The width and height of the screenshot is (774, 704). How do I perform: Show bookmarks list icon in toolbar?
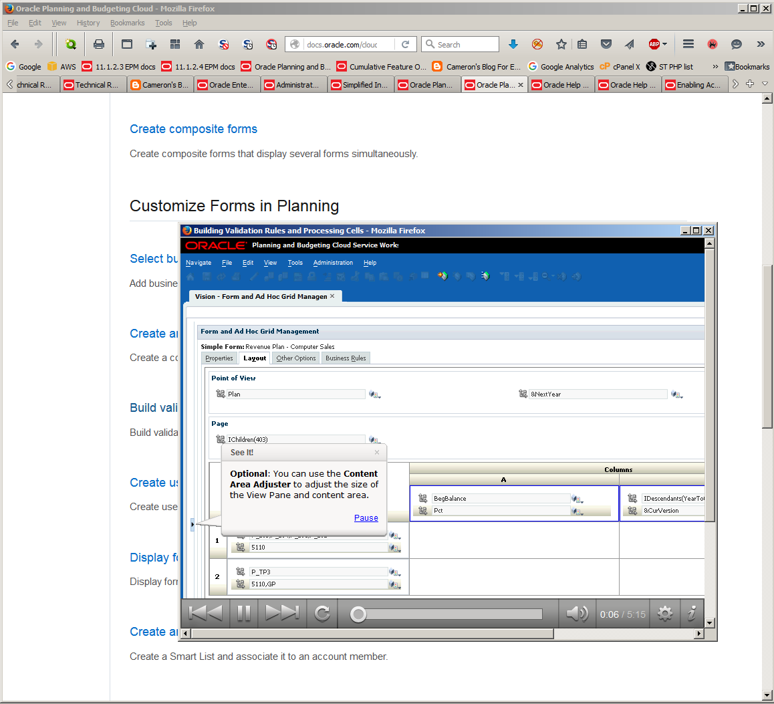coord(582,44)
